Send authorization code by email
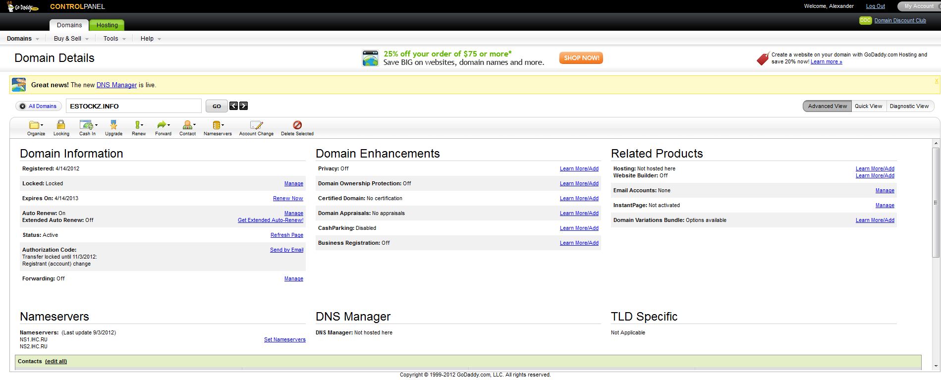The image size is (941, 380). [286, 250]
